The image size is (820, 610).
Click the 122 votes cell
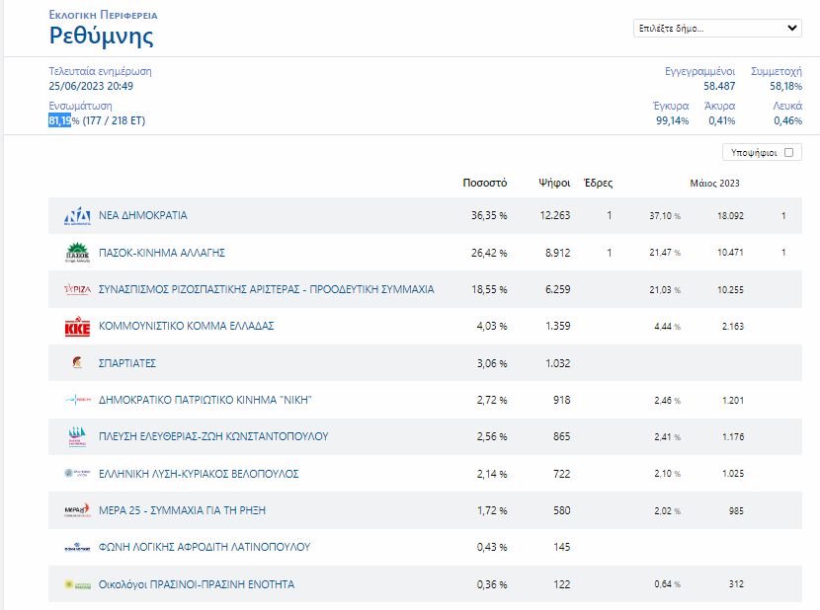tap(562, 584)
